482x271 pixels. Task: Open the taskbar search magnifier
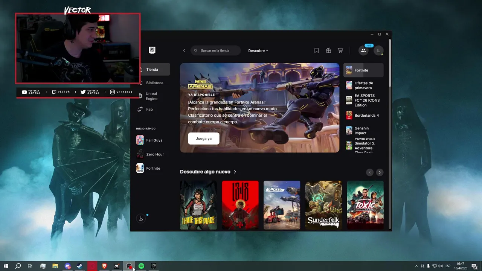point(18,266)
